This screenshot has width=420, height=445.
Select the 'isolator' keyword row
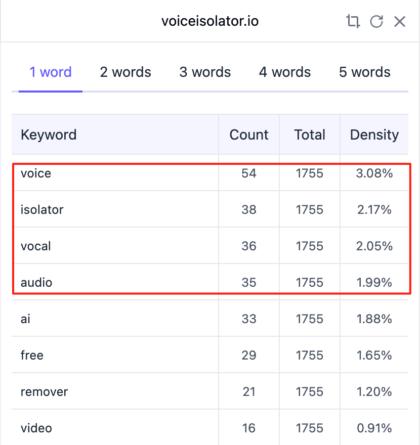[210, 209]
